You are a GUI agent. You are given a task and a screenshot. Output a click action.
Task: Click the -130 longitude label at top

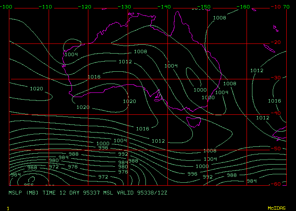tap(126, 7)
